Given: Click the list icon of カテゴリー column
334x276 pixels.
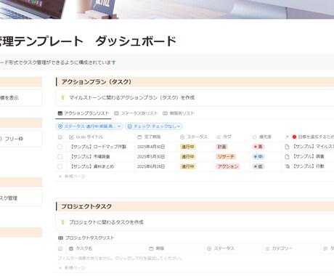Looking at the screenshot, I should (267, 248).
